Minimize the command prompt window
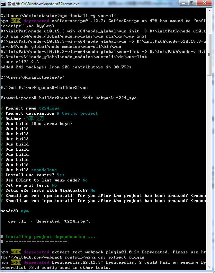 (184, 3)
